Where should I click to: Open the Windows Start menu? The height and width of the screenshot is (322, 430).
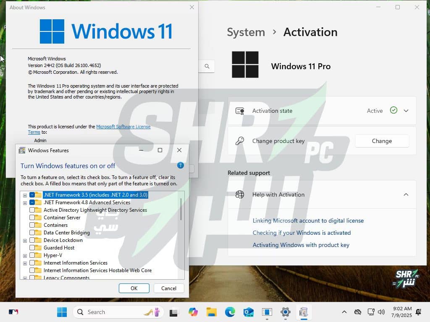(x=62, y=312)
